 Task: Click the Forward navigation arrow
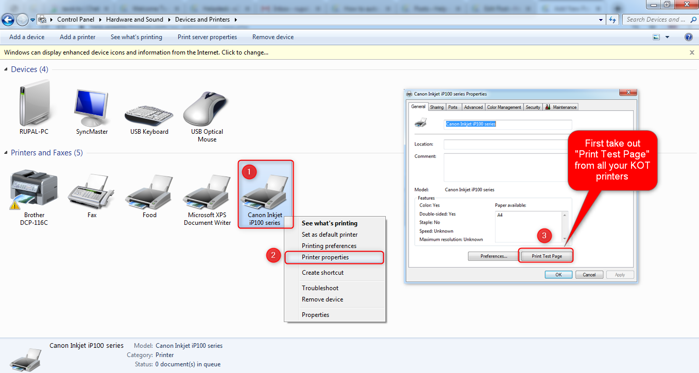22,20
